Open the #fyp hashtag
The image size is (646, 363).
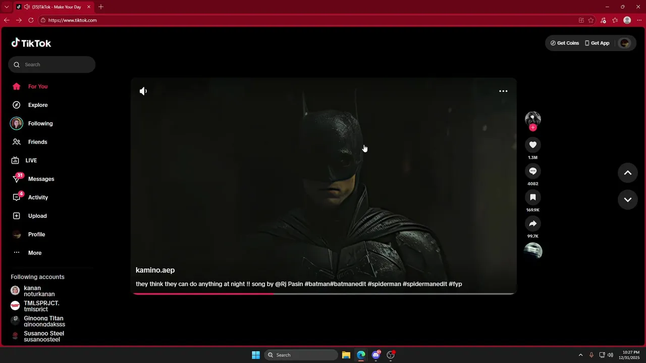(455, 284)
